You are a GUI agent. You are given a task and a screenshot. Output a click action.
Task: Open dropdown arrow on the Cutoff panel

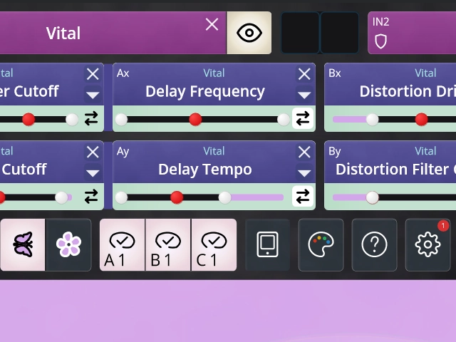click(93, 173)
